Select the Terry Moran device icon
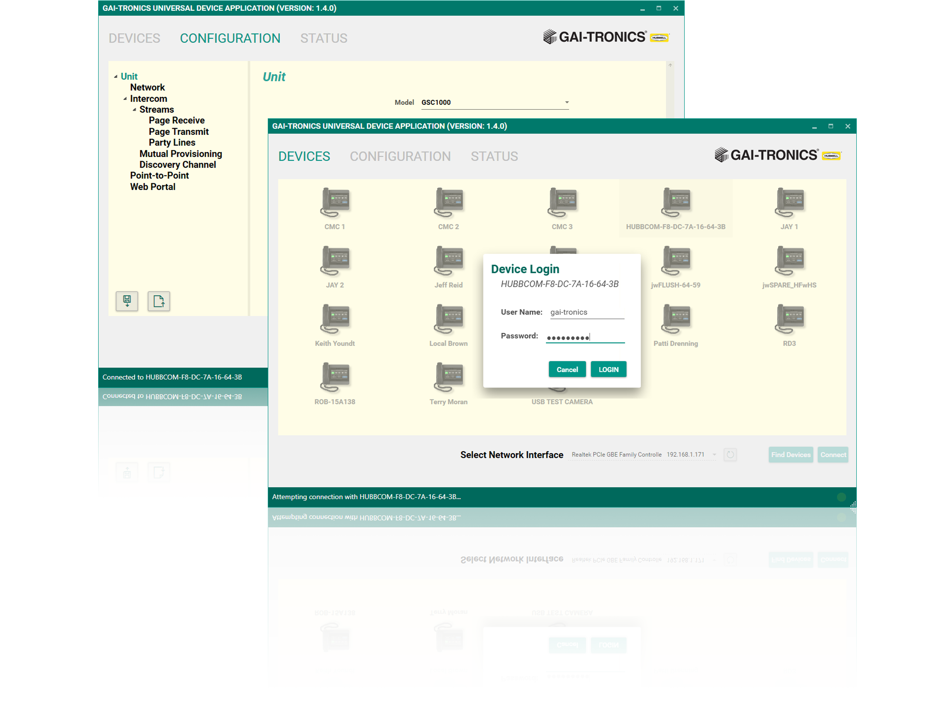The height and width of the screenshot is (715, 950). tap(449, 378)
